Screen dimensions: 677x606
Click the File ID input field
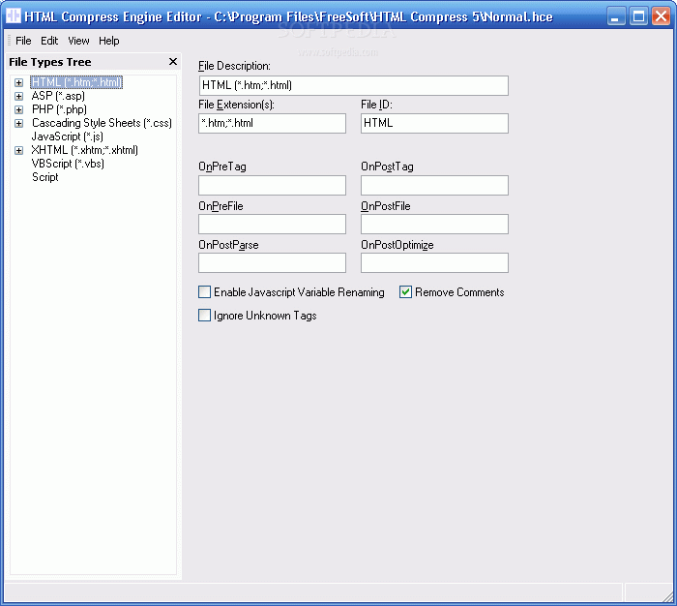click(x=434, y=123)
